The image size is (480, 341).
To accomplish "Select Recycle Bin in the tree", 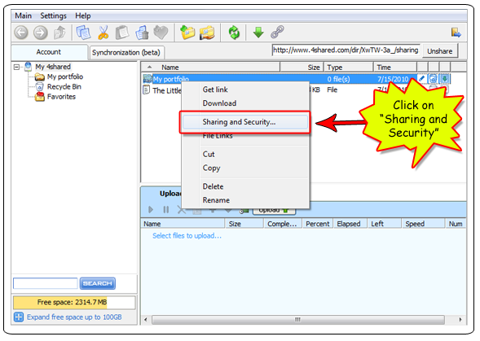I will tap(64, 87).
